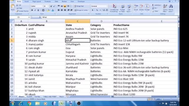Apply the Comma Style format

[x=100, y=10]
